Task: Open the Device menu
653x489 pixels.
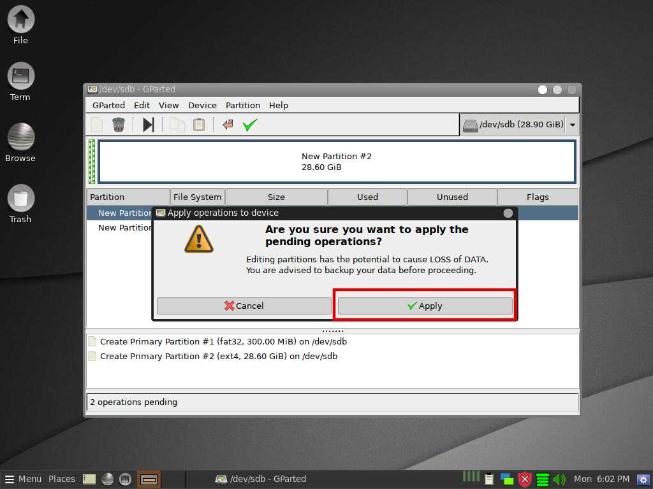Action: pyautogui.click(x=202, y=105)
